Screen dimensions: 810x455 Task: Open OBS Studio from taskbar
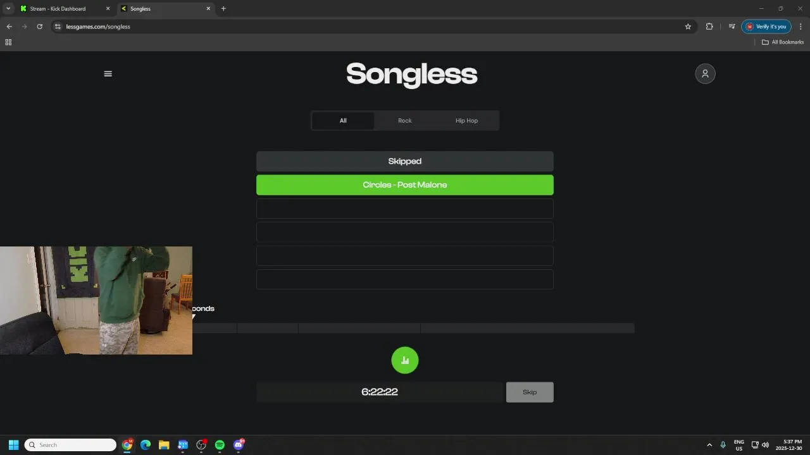tap(201, 445)
